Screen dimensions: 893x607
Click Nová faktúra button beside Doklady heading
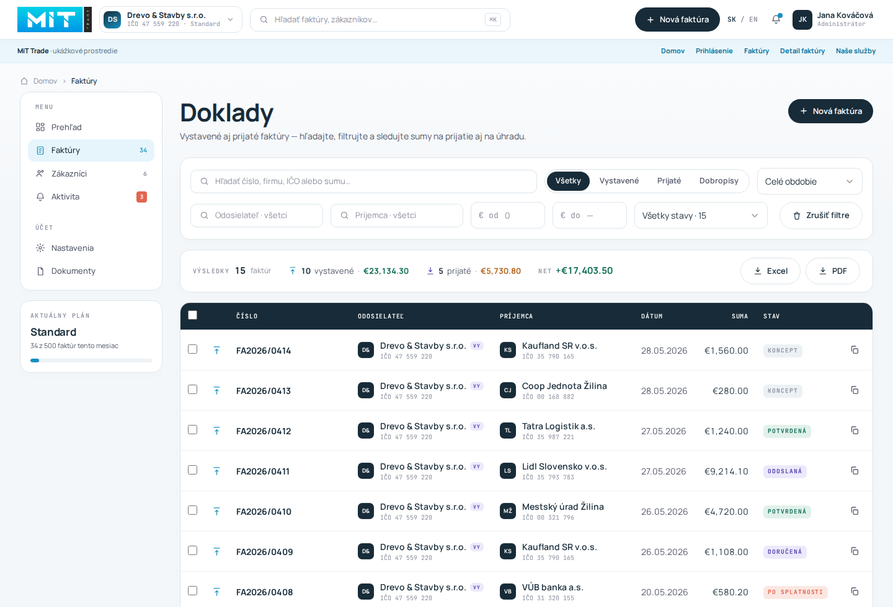pos(830,111)
